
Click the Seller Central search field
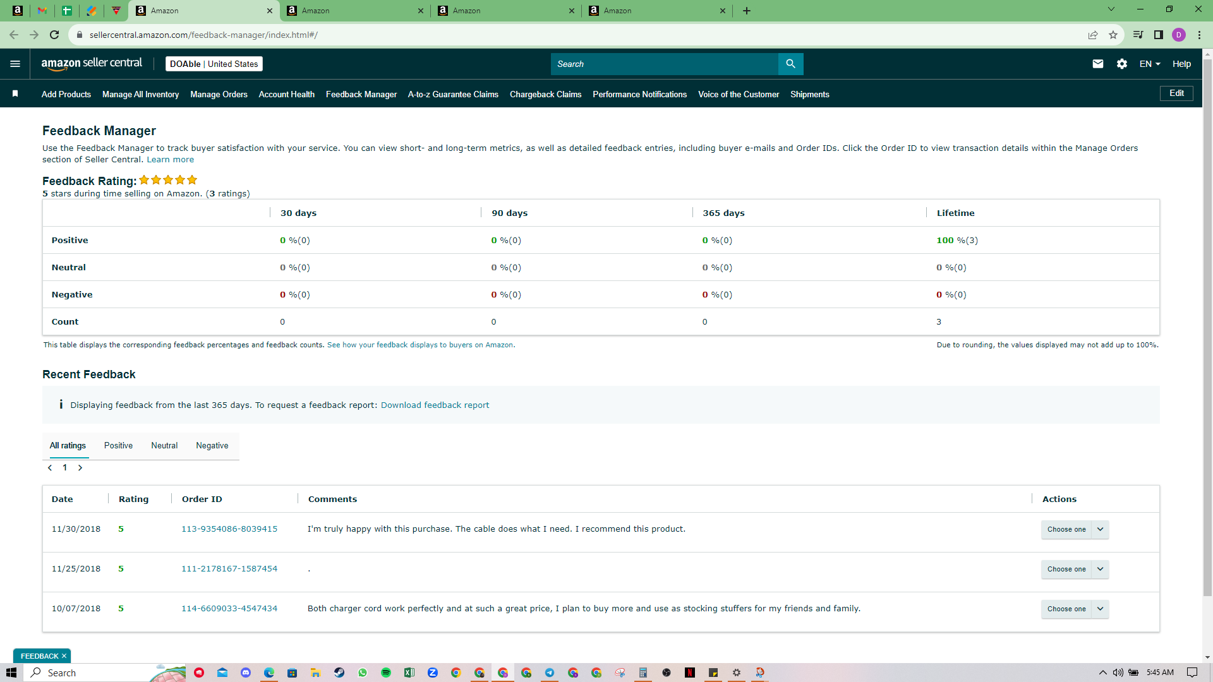click(x=665, y=64)
